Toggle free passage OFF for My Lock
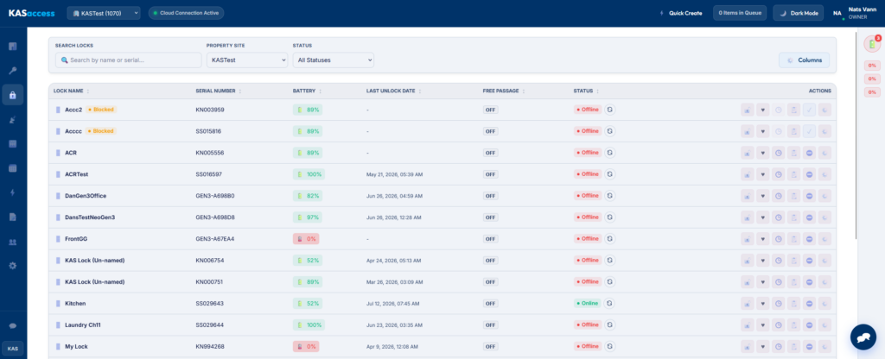Image resolution: width=885 pixels, height=359 pixels. (x=491, y=346)
